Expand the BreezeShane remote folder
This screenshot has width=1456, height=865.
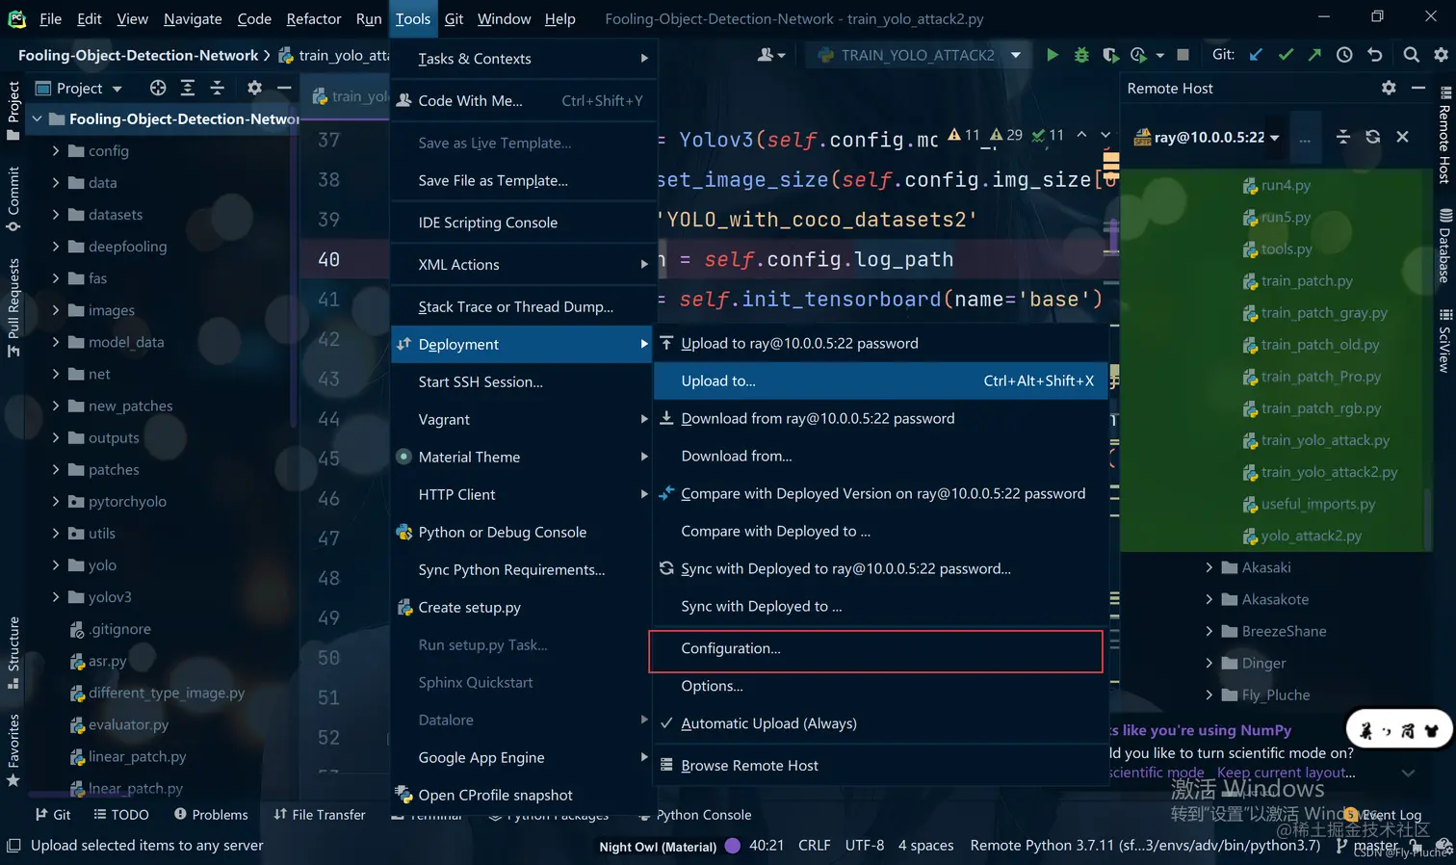coord(1209,632)
